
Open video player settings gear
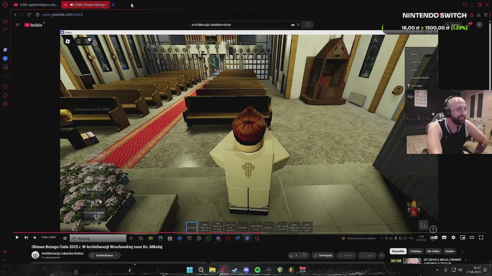point(453,238)
